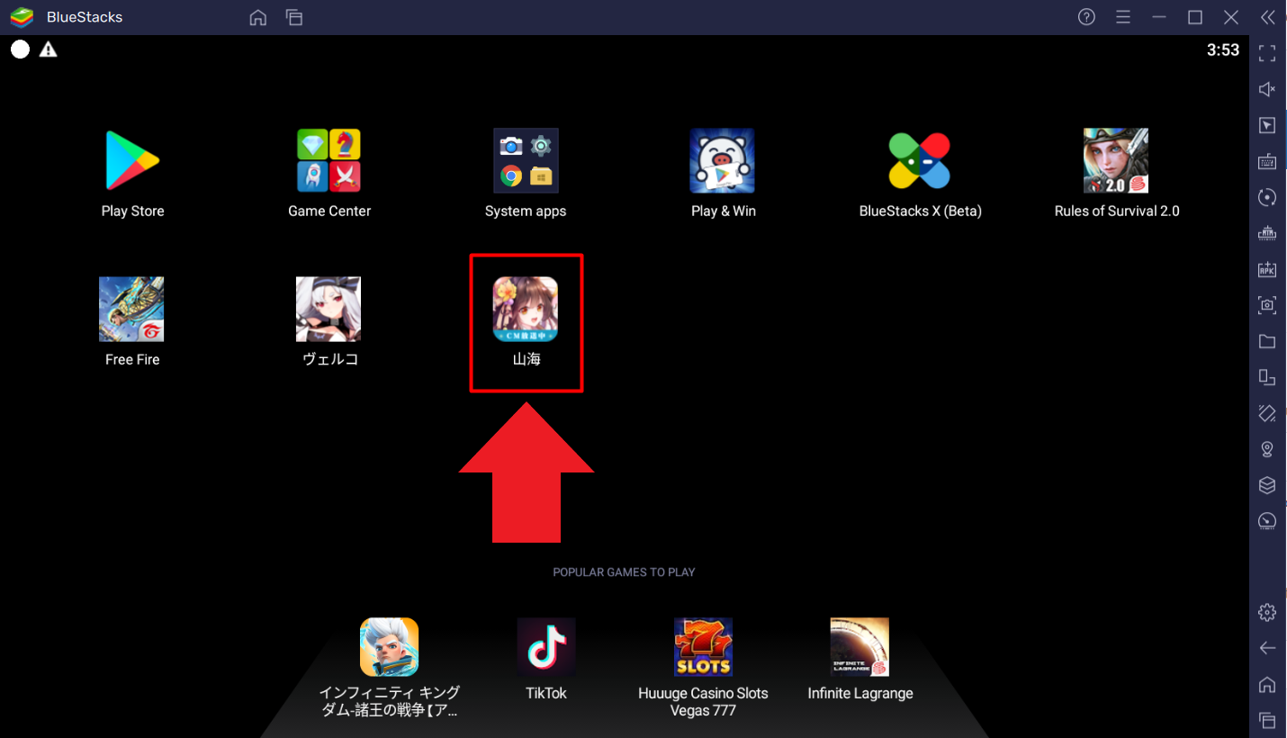
Task: Maximize the BlueStacks window
Action: click(1195, 17)
